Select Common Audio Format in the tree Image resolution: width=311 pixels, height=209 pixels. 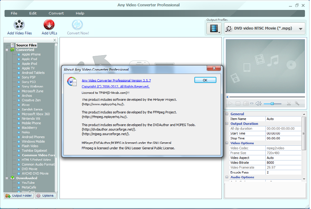(x=38, y=164)
